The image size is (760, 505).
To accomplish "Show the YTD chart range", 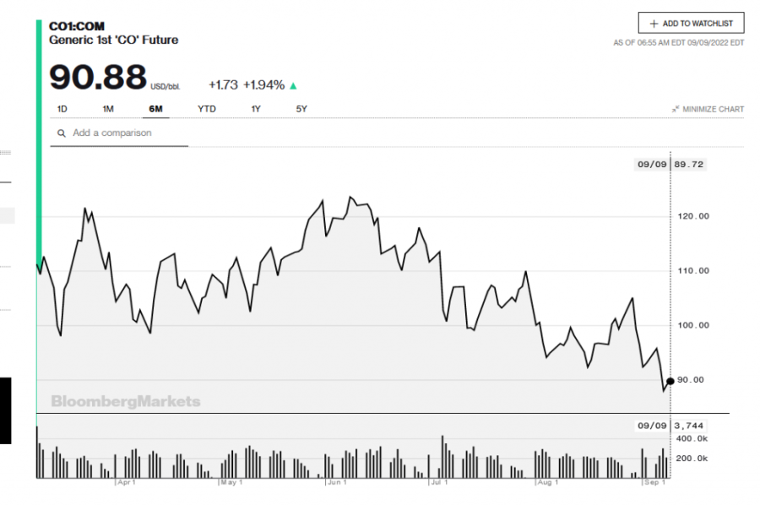I will (x=207, y=109).
